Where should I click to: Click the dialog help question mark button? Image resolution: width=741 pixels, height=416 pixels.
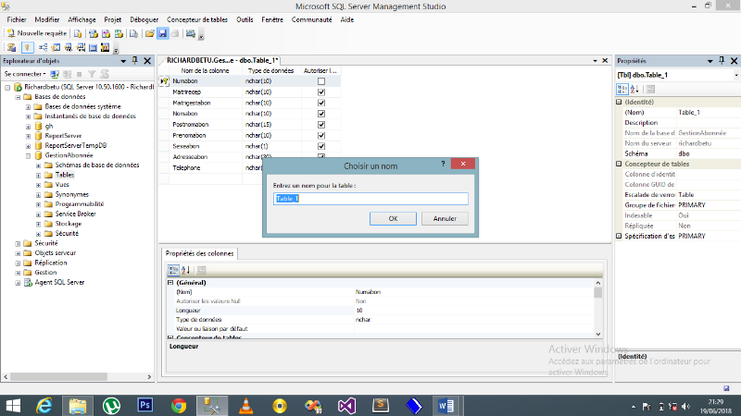[x=443, y=164]
